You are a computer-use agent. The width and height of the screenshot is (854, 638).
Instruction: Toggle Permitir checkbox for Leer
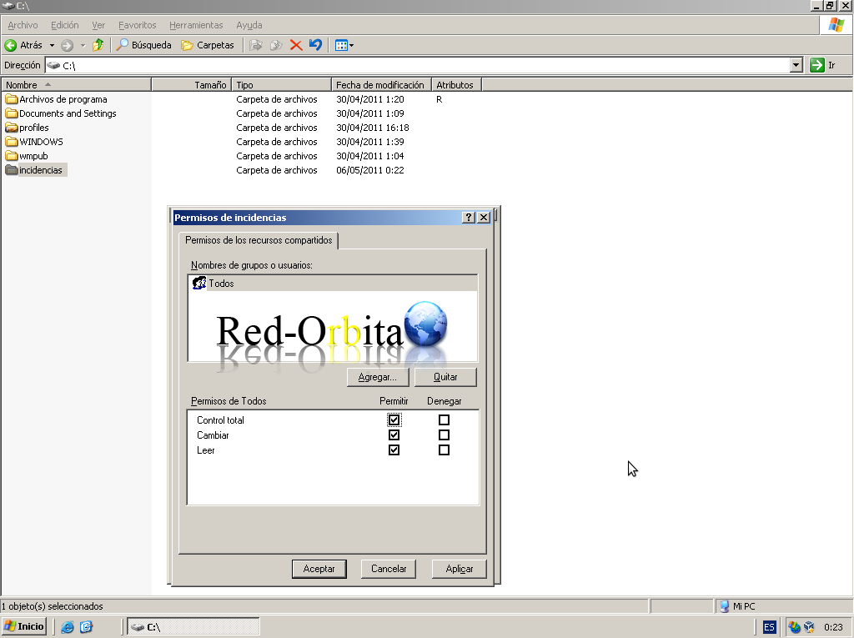coord(394,450)
